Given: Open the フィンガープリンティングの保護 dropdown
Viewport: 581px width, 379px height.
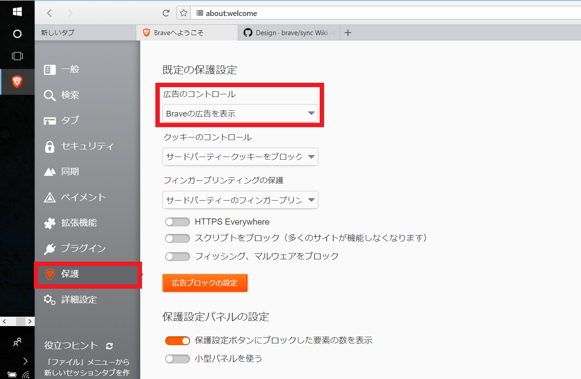Looking at the screenshot, I should coord(240,200).
